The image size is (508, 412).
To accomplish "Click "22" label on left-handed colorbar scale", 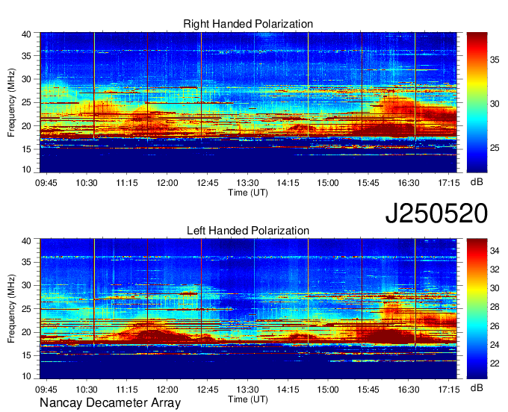I will (x=495, y=363).
